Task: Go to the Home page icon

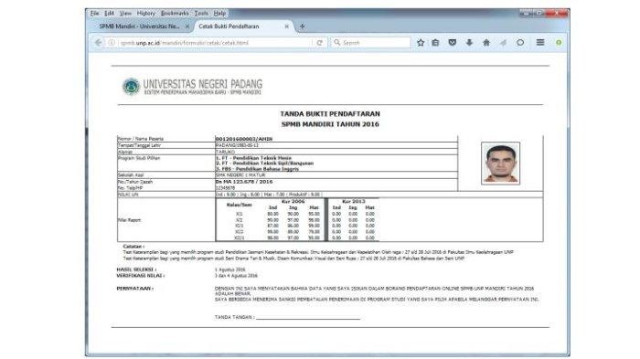Action: 486,42
